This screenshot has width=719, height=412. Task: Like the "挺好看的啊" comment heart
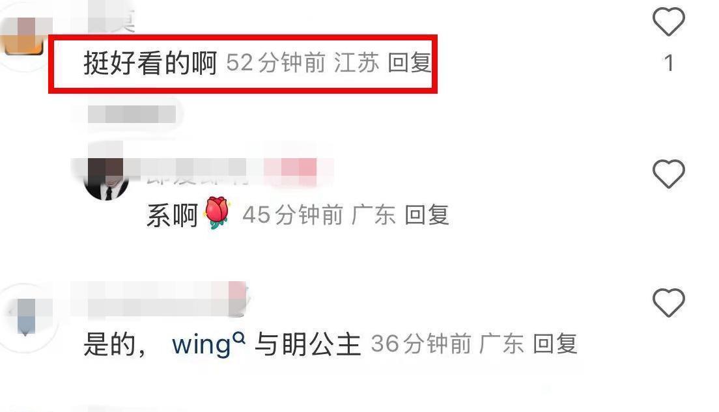tap(669, 21)
